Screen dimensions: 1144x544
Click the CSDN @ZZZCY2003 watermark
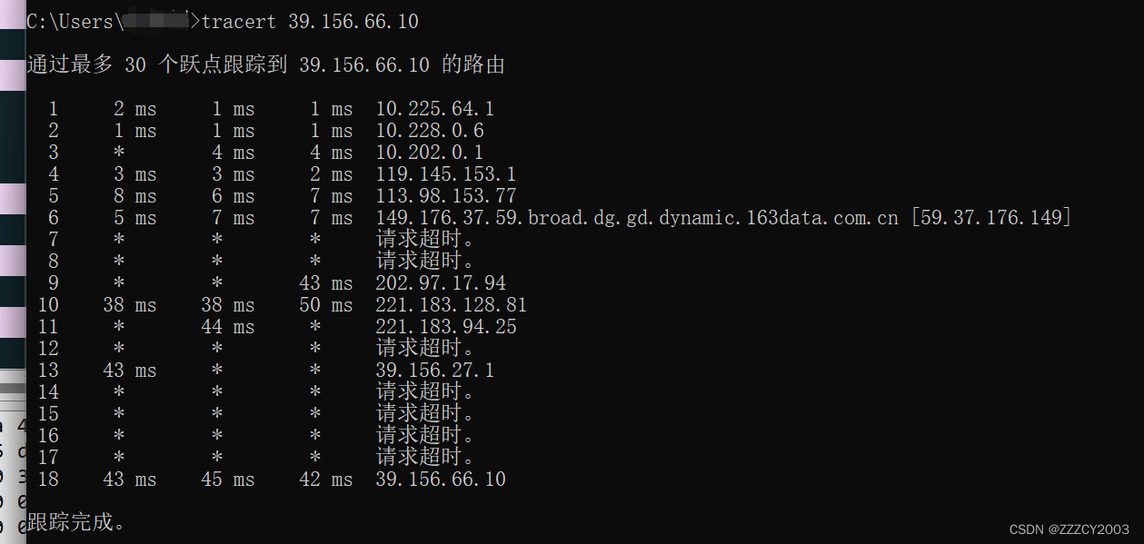click(1069, 529)
